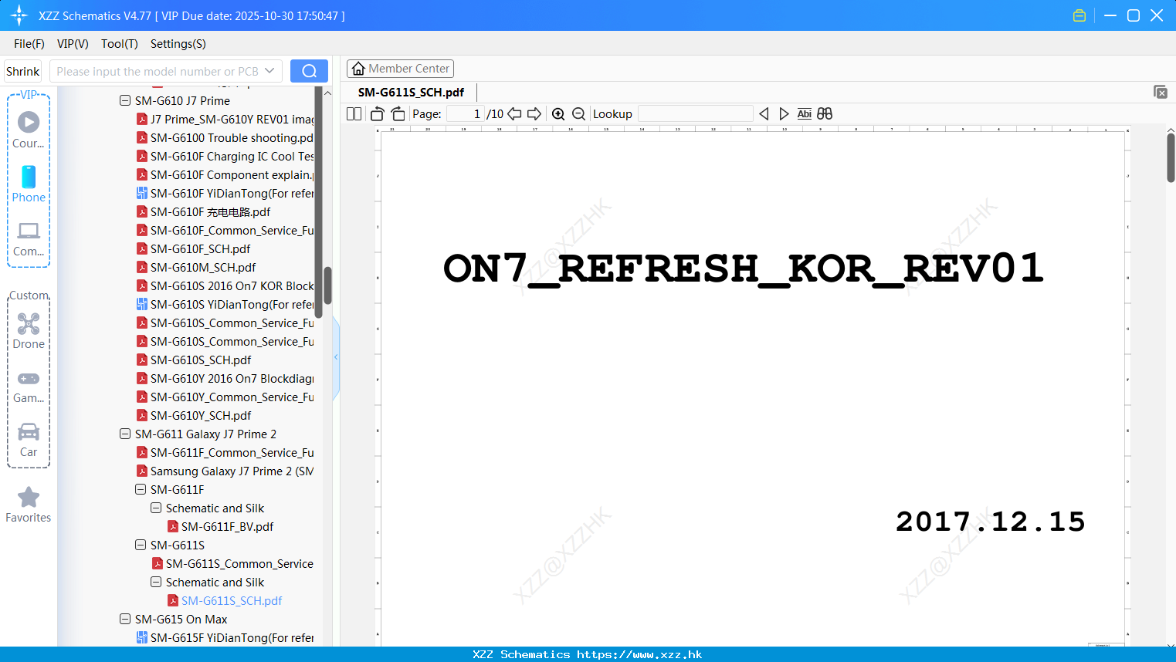This screenshot has height=662, width=1176.
Task: Open the Member Center
Action: 400,69
